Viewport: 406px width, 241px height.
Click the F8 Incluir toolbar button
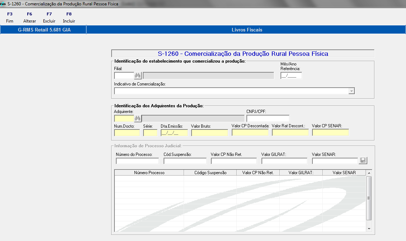69,17
